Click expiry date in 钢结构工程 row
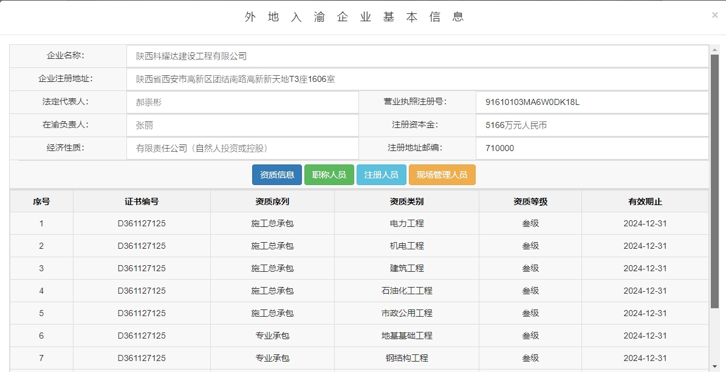The height and width of the screenshot is (378, 726). click(x=645, y=358)
